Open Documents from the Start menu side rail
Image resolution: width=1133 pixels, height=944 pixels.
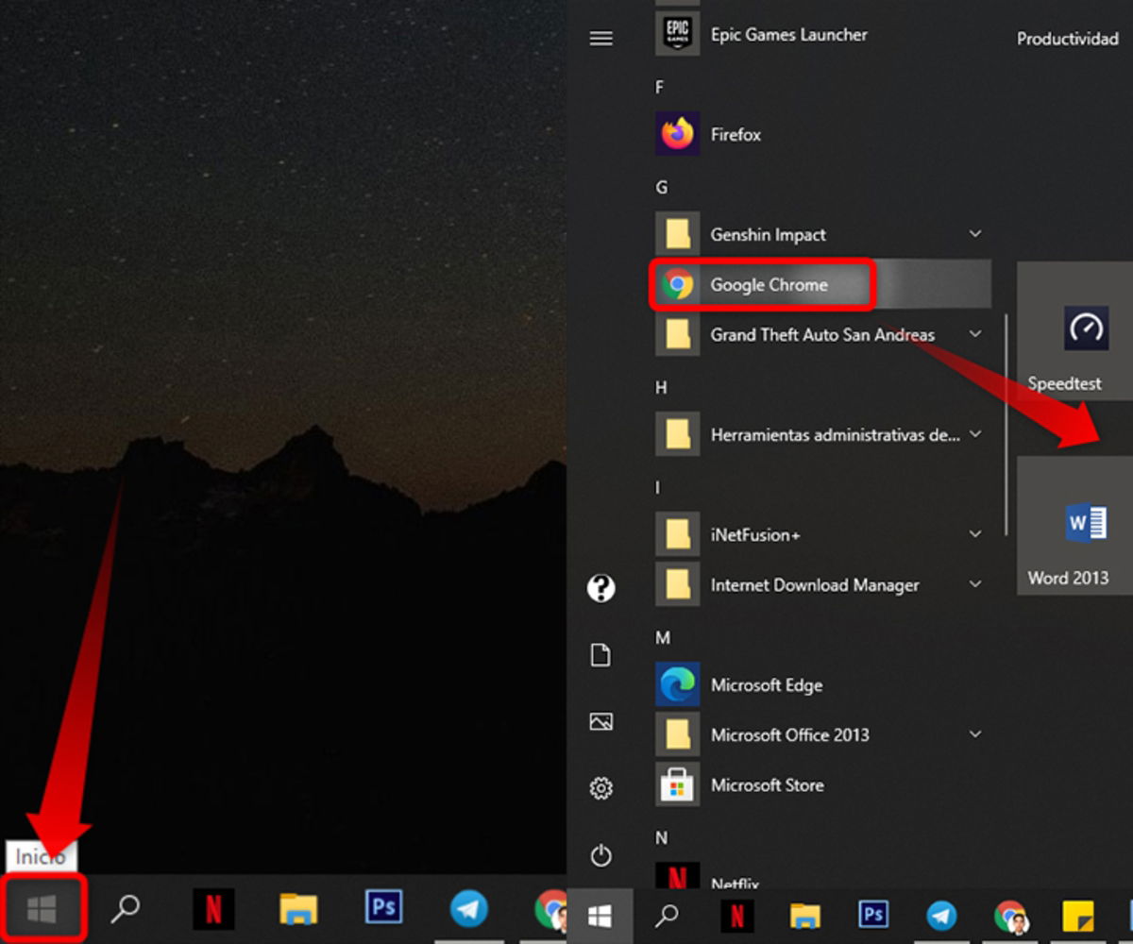click(601, 655)
